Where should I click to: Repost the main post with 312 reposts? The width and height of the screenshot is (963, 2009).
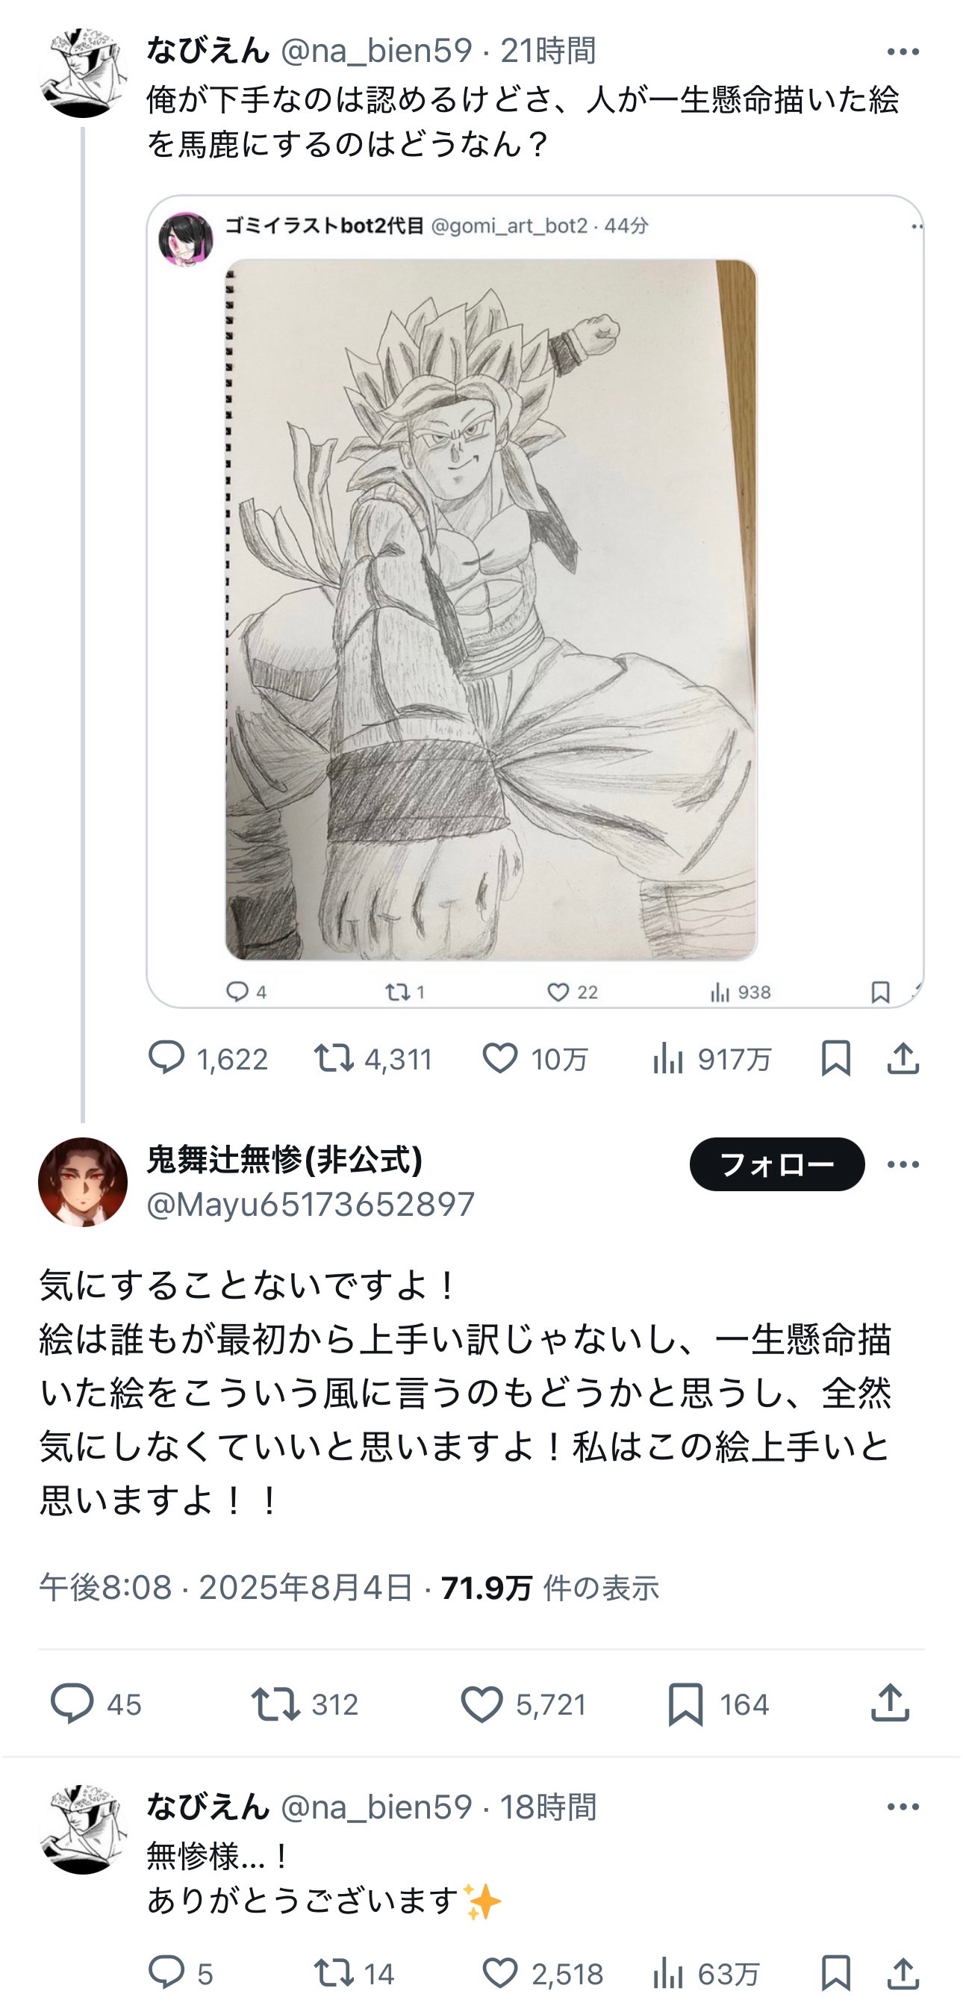[275, 1704]
